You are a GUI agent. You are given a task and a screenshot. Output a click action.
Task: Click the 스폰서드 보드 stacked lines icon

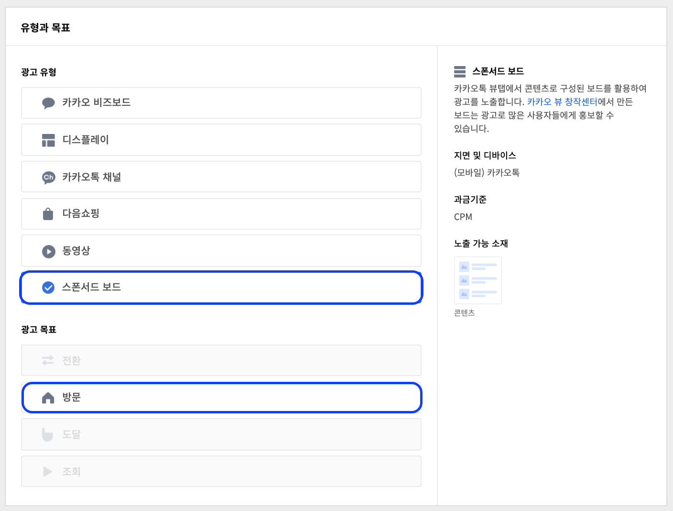coord(460,72)
